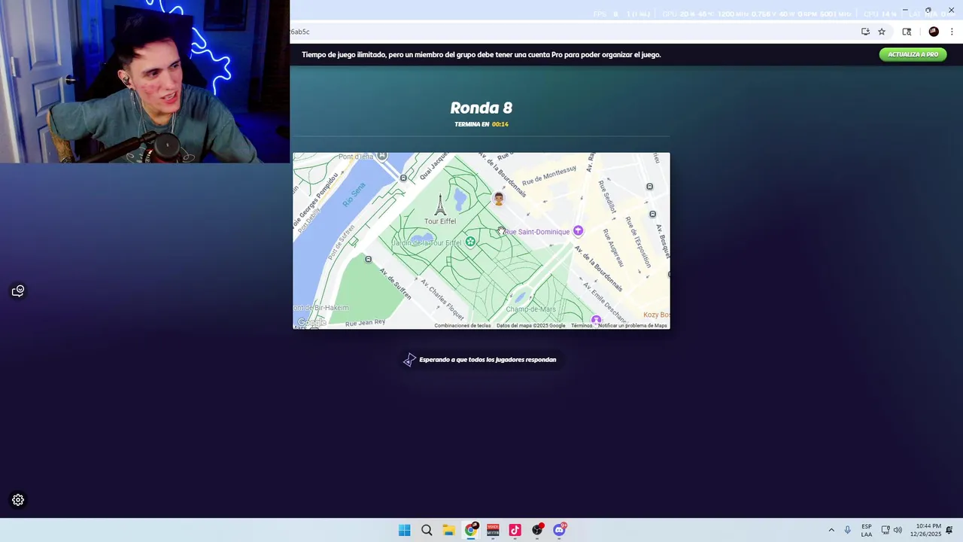Click transit stop icon near Quai Jacques
This screenshot has height=542, width=963.
[x=403, y=178]
